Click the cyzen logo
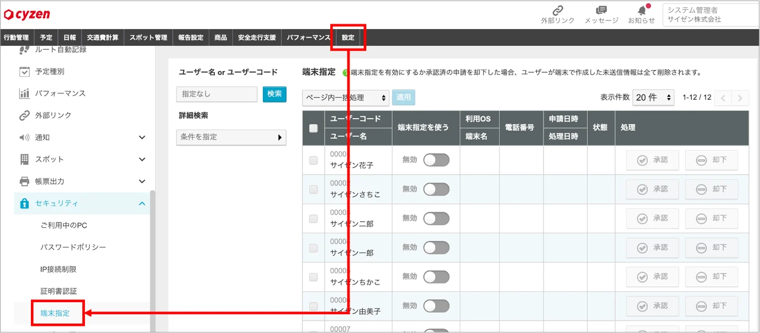 27,14
